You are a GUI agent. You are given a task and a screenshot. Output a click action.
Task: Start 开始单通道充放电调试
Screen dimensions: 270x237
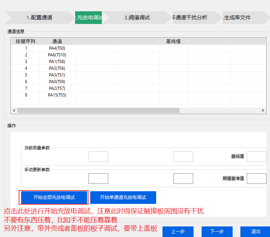[123, 197]
